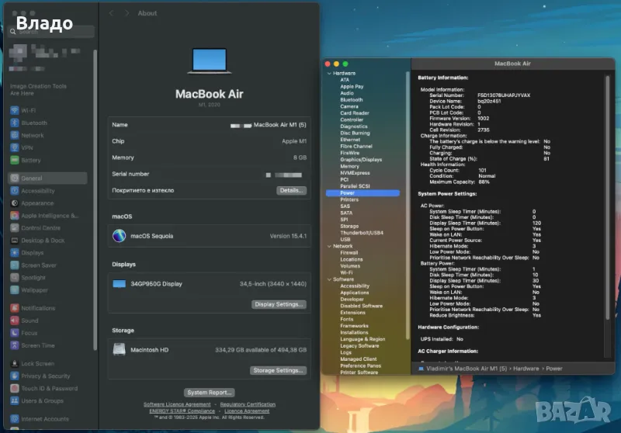Collapse the Software tree category
This screenshot has width=621, height=433.
click(329, 279)
